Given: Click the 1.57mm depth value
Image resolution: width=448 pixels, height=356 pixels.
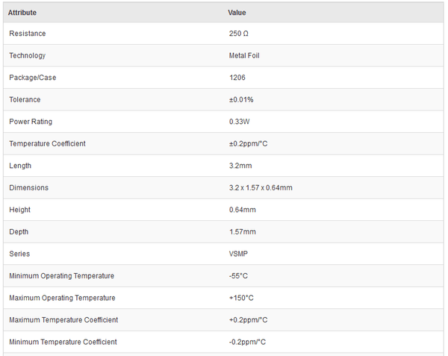Looking at the screenshot, I should 243,232.
